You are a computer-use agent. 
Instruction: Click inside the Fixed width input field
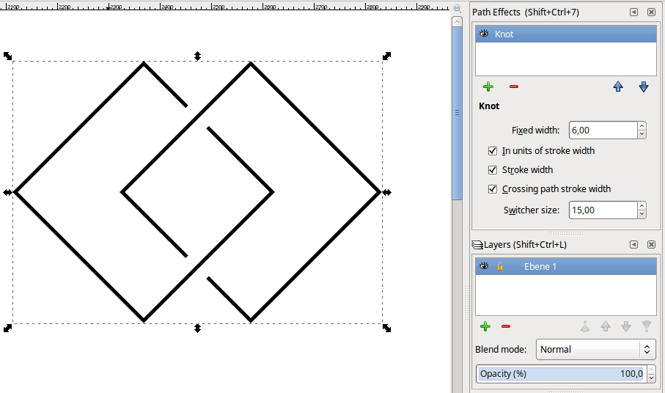click(x=601, y=131)
